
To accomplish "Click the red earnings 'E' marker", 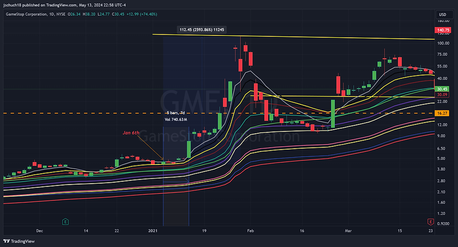I will tap(430, 222).
